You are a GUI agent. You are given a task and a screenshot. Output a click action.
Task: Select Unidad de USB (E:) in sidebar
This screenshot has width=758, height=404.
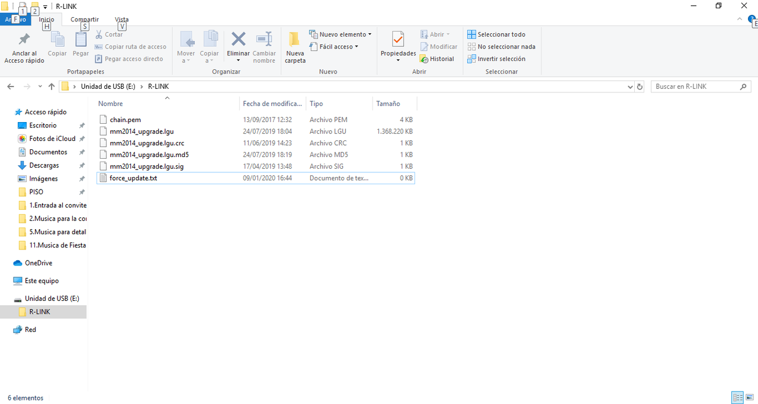pyautogui.click(x=52, y=299)
